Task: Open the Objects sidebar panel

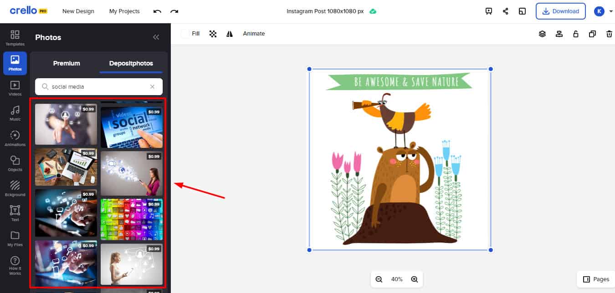Action: click(15, 163)
